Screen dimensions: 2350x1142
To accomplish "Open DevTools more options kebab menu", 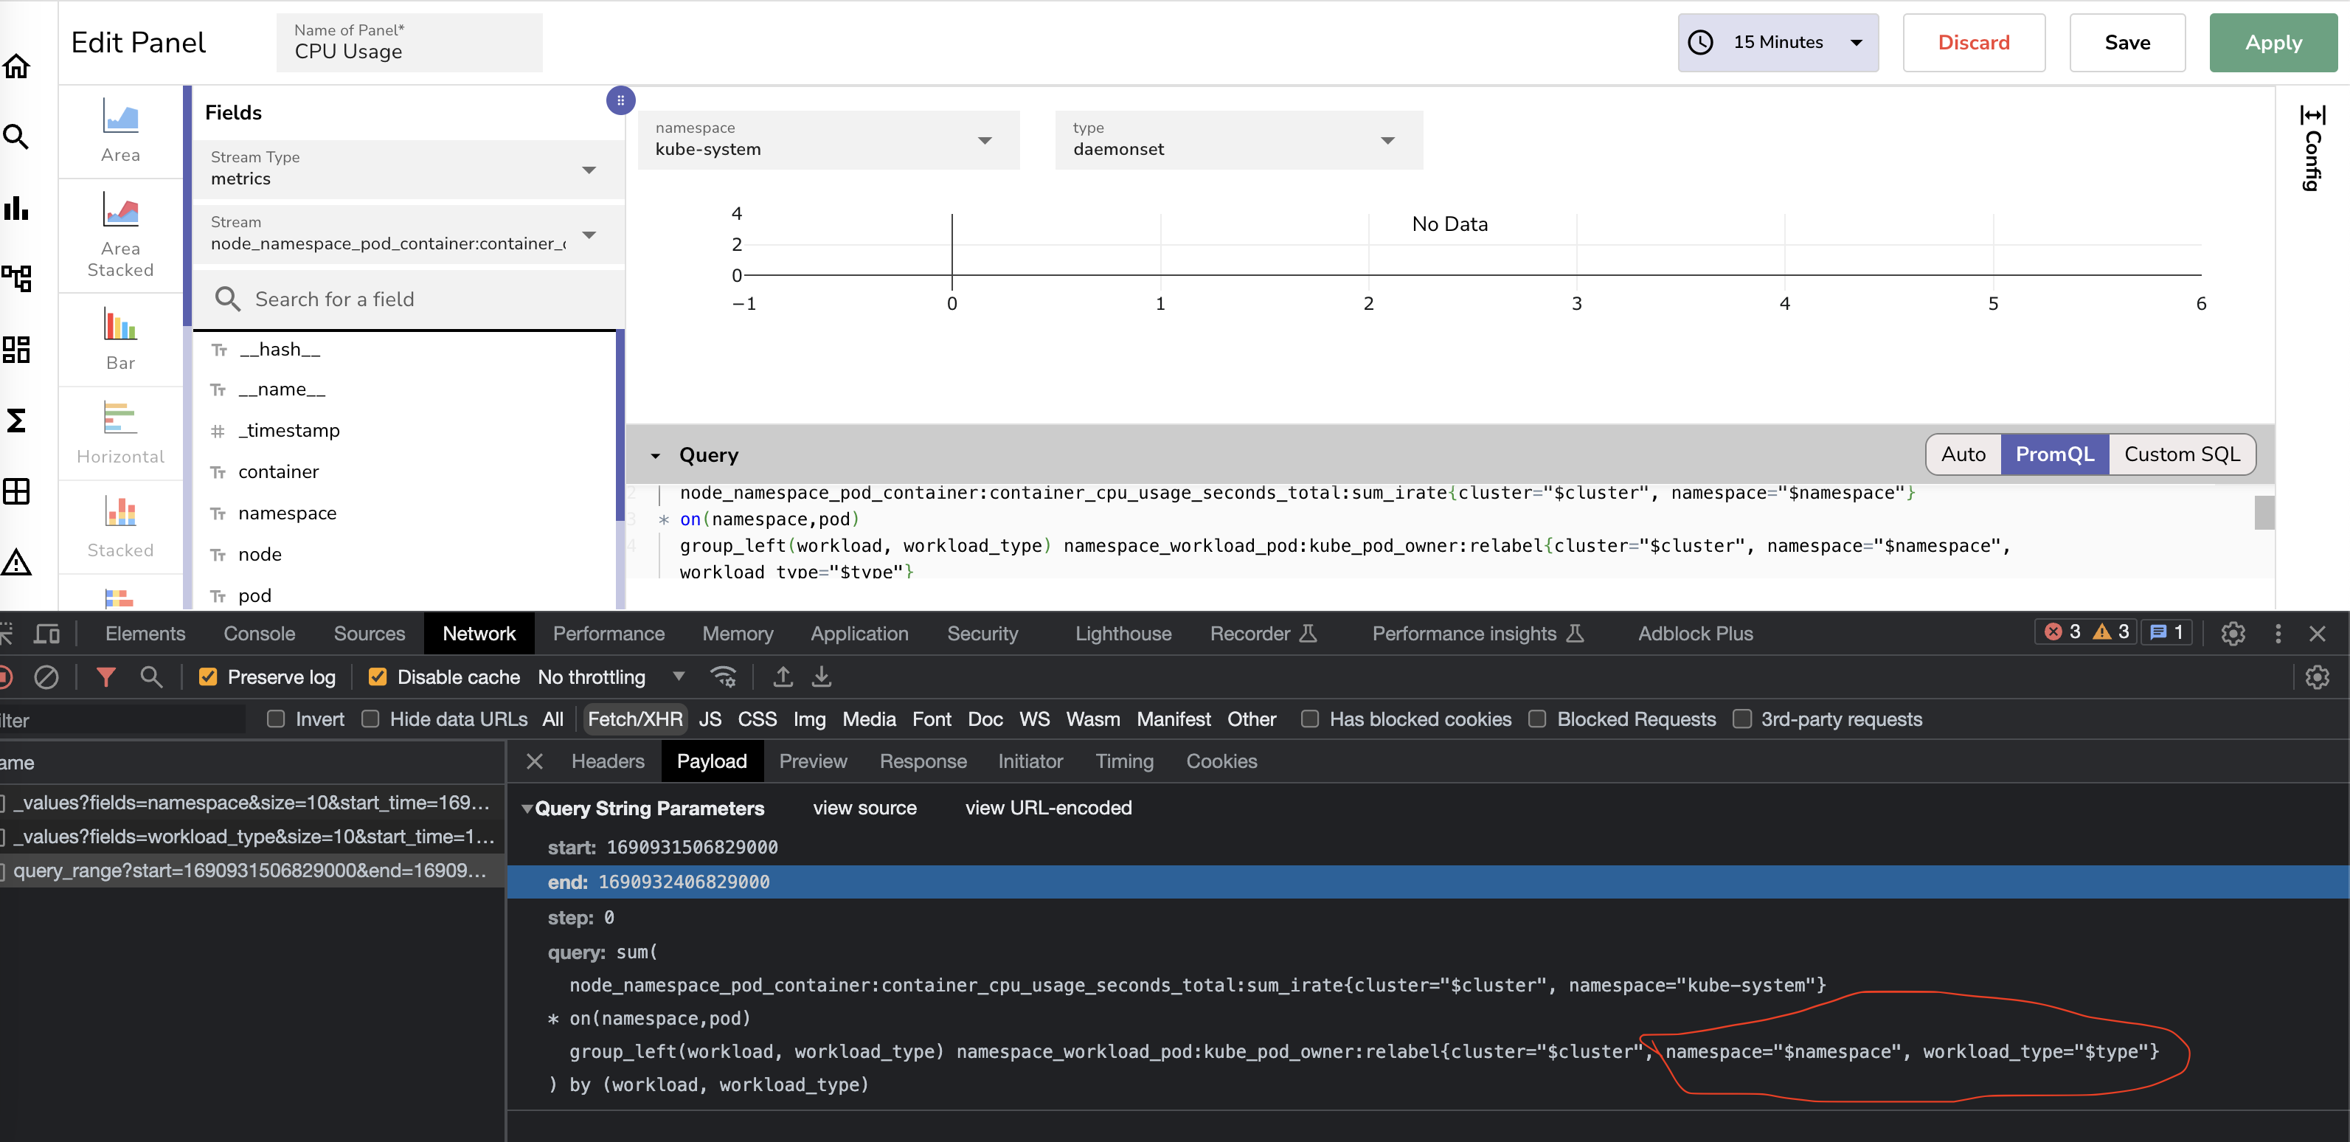I will tap(2278, 633).
